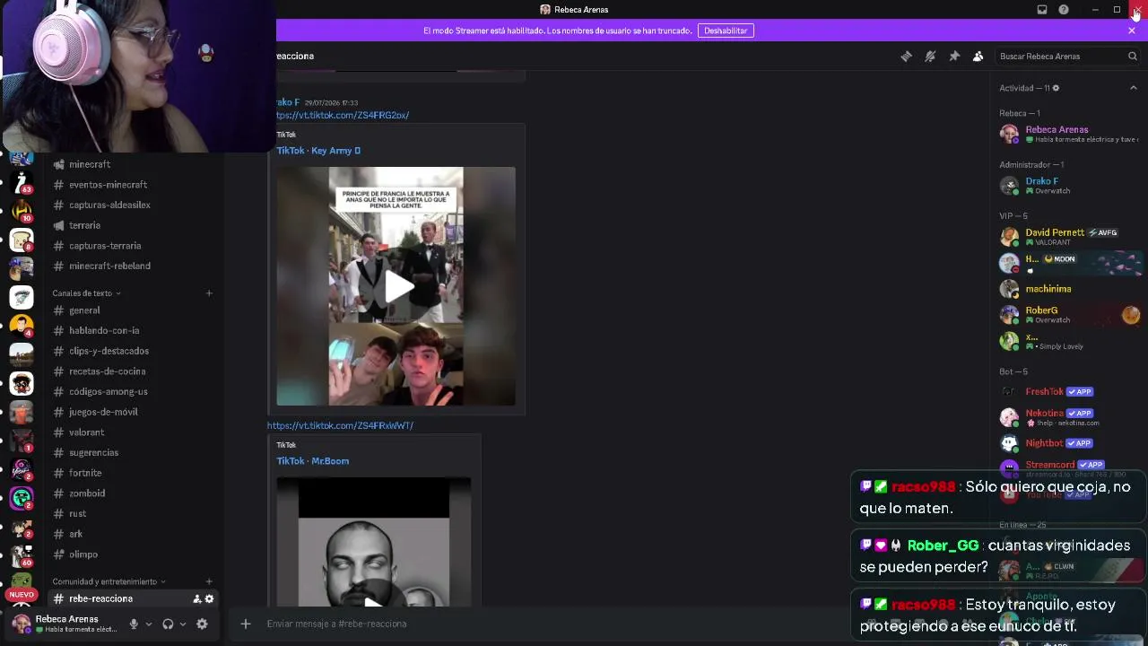Open the help question mark icon
This screenshot has width=1148, height=646.
[1064, 10]
